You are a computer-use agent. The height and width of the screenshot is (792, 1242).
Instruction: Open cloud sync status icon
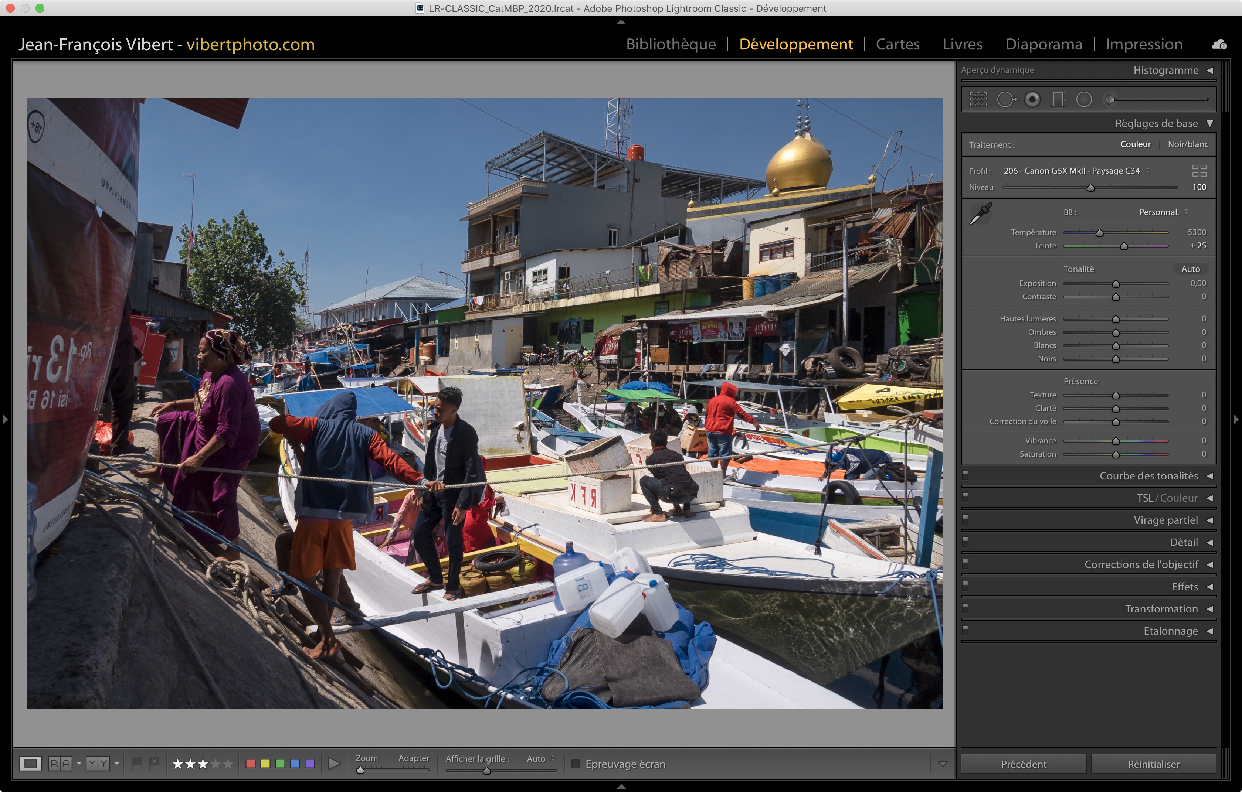pos(1219,45)
